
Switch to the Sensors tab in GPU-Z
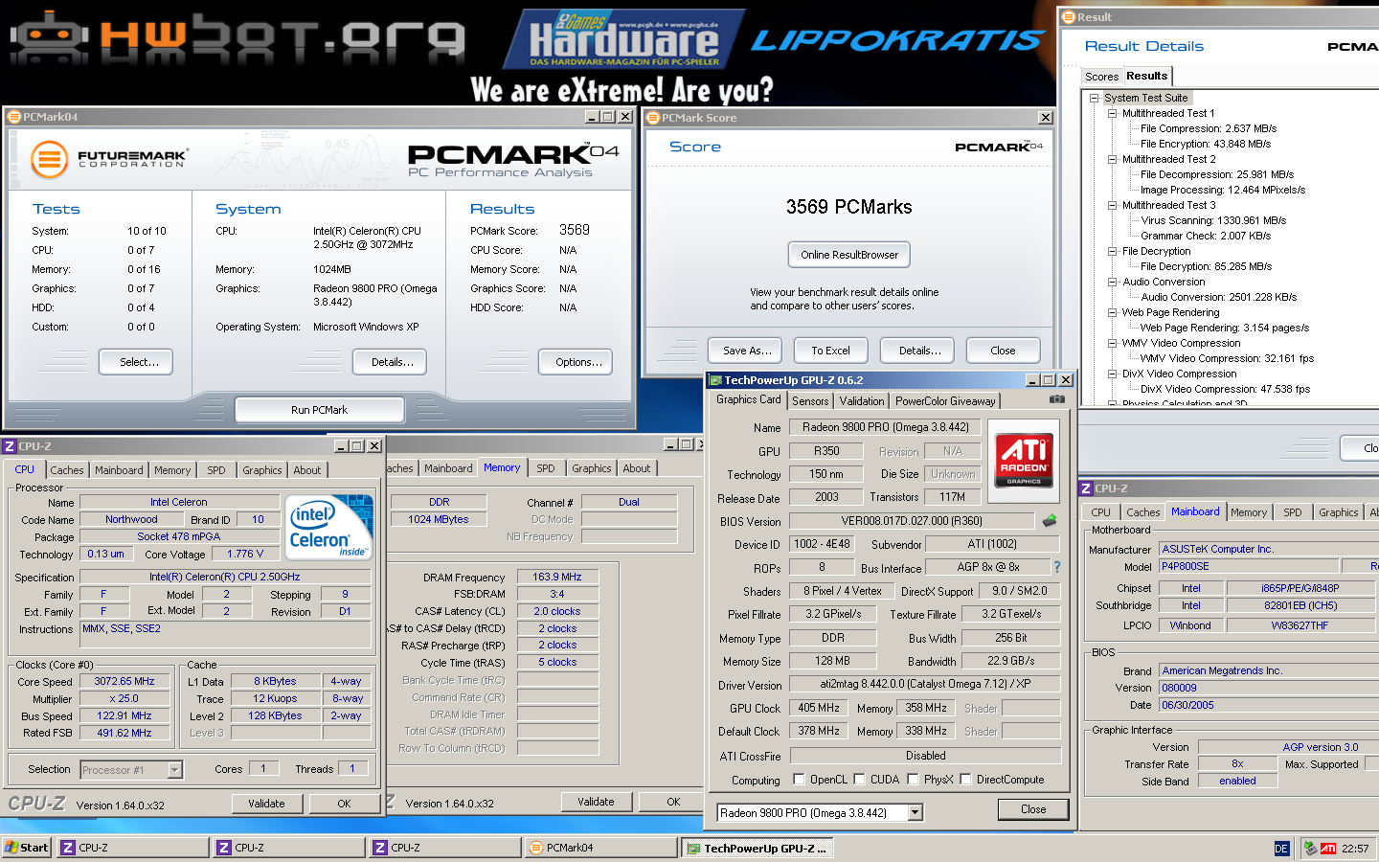[x=810, y=401]
